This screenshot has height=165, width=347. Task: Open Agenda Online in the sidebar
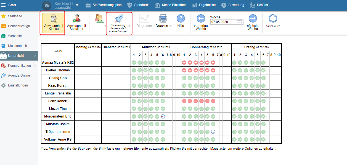click(19, 75)
